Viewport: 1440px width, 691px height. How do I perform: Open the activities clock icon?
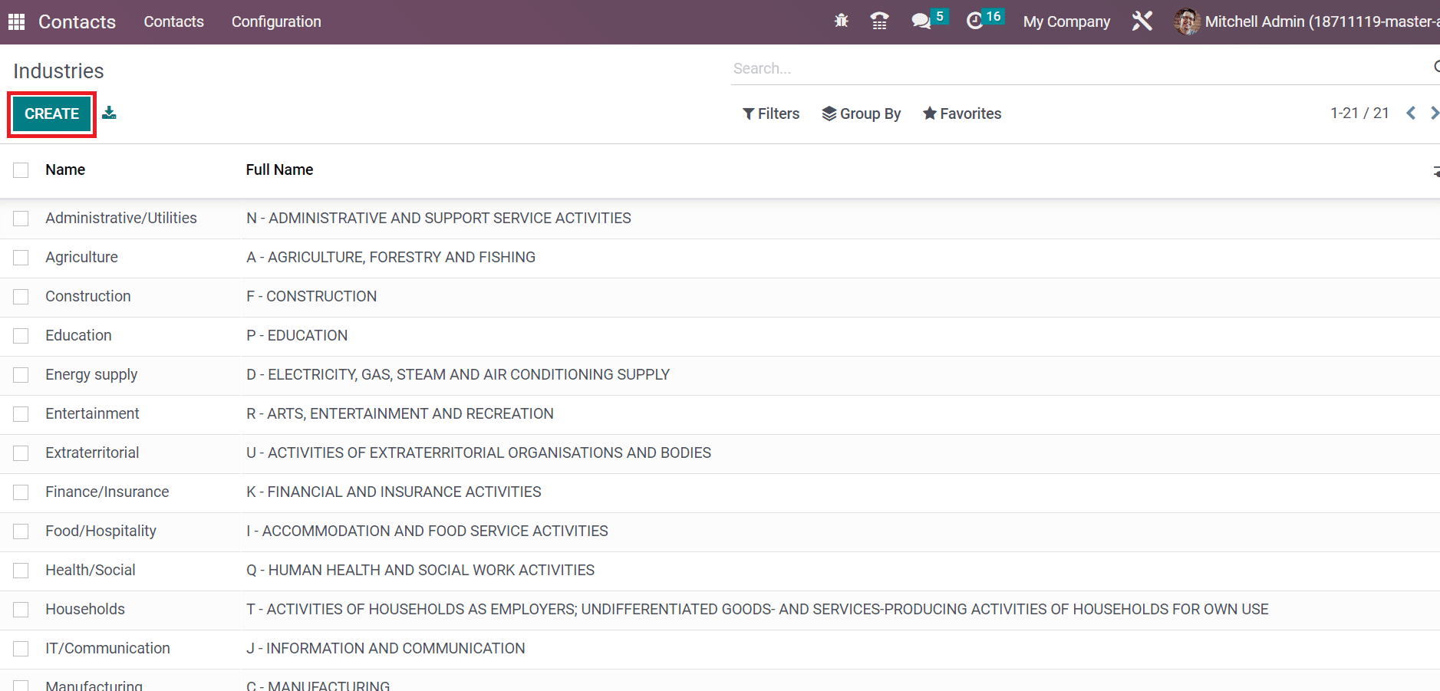(974, 21)
